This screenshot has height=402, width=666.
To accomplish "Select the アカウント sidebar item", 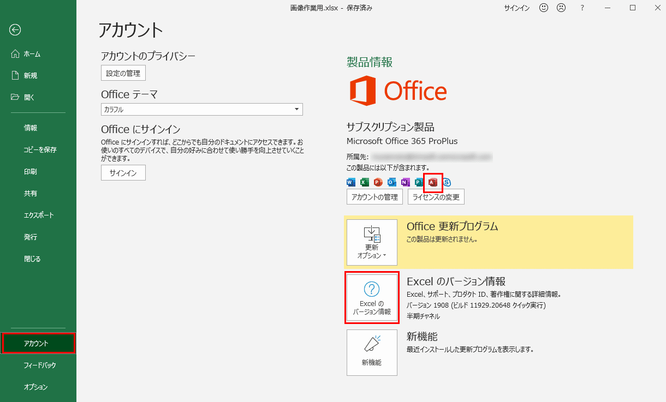I will 38,343.
